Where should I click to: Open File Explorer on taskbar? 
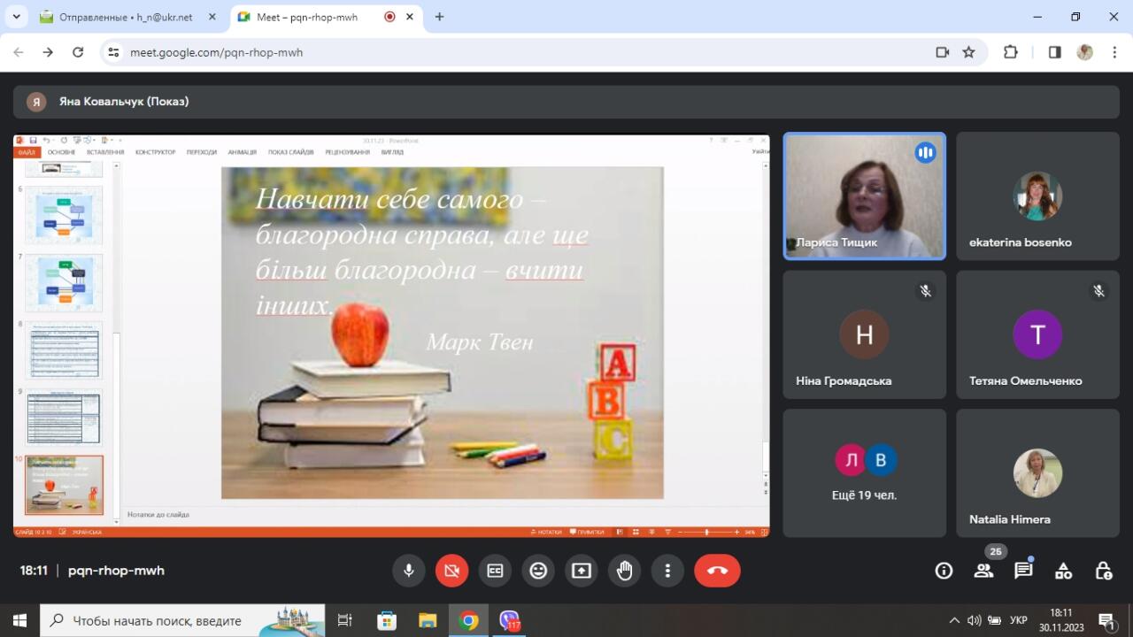coord(428,620)
